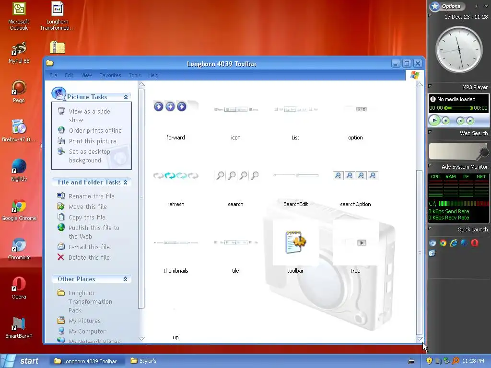
Task: Collapse the Picture Tasks panel
Action: [126, 97]
